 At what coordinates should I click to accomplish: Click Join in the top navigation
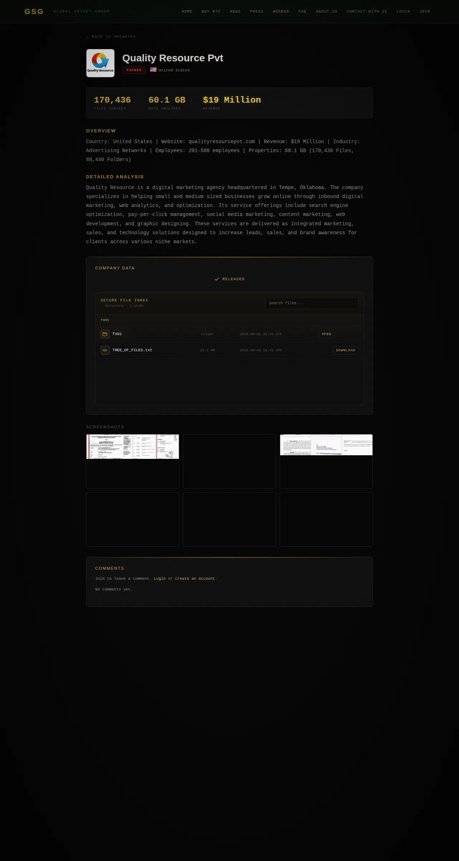[x=425, y=11]
